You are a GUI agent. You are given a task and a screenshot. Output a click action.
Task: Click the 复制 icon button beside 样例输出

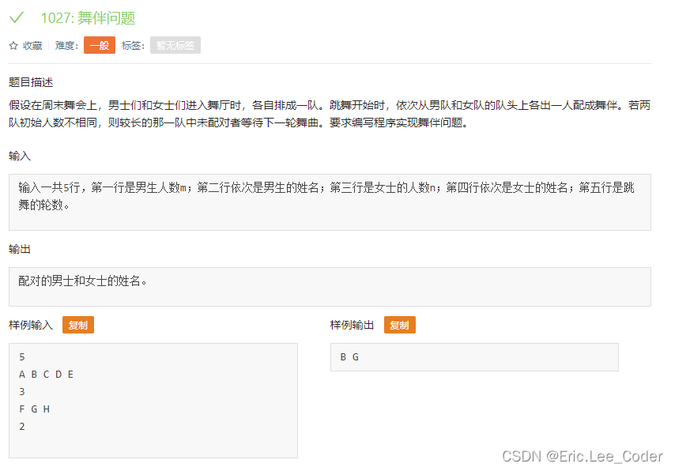(x=399, y=324)
